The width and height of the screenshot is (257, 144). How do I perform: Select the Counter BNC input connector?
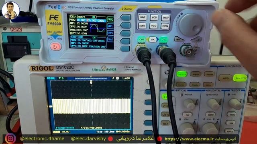188,51
